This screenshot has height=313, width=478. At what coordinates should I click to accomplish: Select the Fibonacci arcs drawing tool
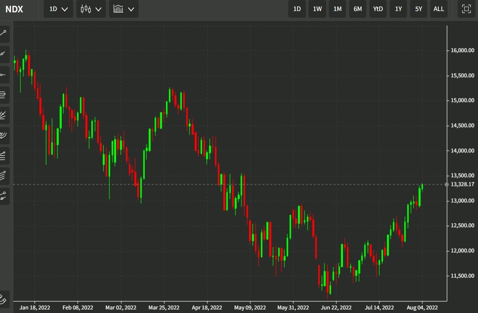pos(4,136)
